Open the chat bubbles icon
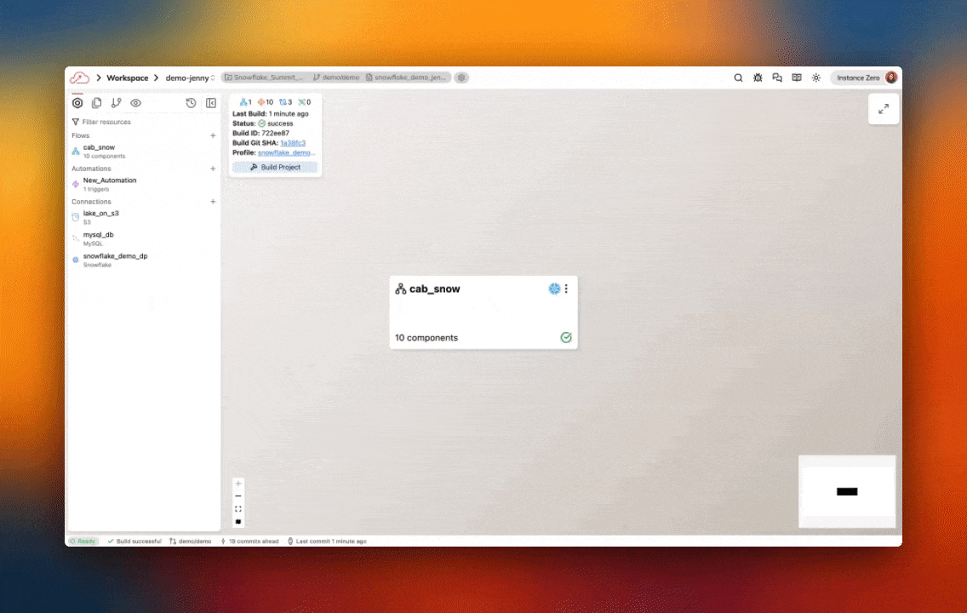The height and width of the screenshot is (613, 967). pos(777,77)
